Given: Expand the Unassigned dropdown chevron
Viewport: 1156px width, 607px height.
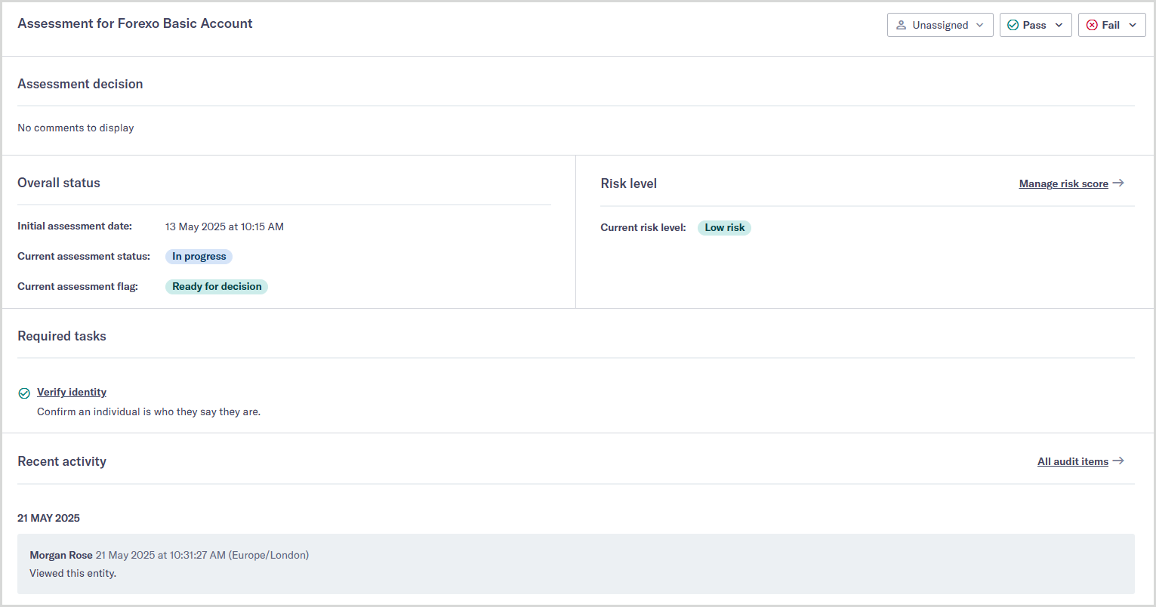Looking at the screenshot, I should (979, 25).
